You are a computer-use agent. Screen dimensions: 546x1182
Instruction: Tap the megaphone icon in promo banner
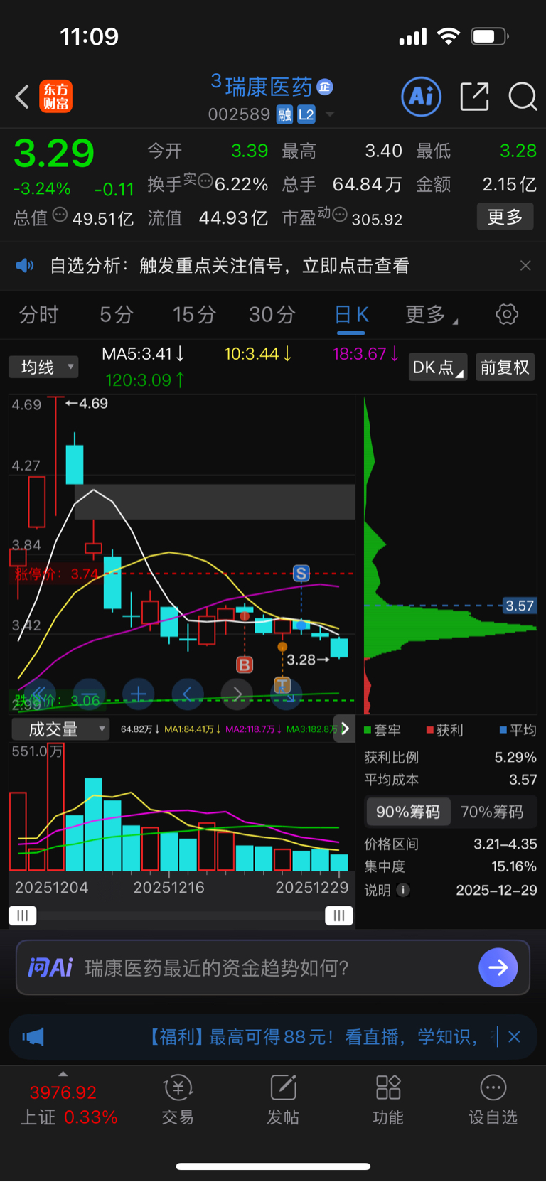[33, 1037]
